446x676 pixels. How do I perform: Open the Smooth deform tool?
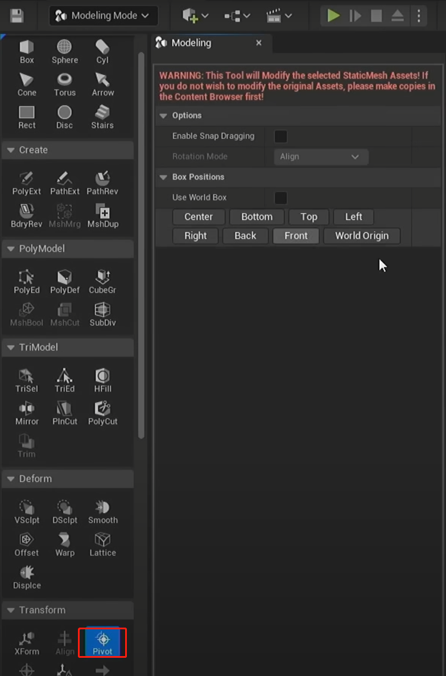[102, 512]
